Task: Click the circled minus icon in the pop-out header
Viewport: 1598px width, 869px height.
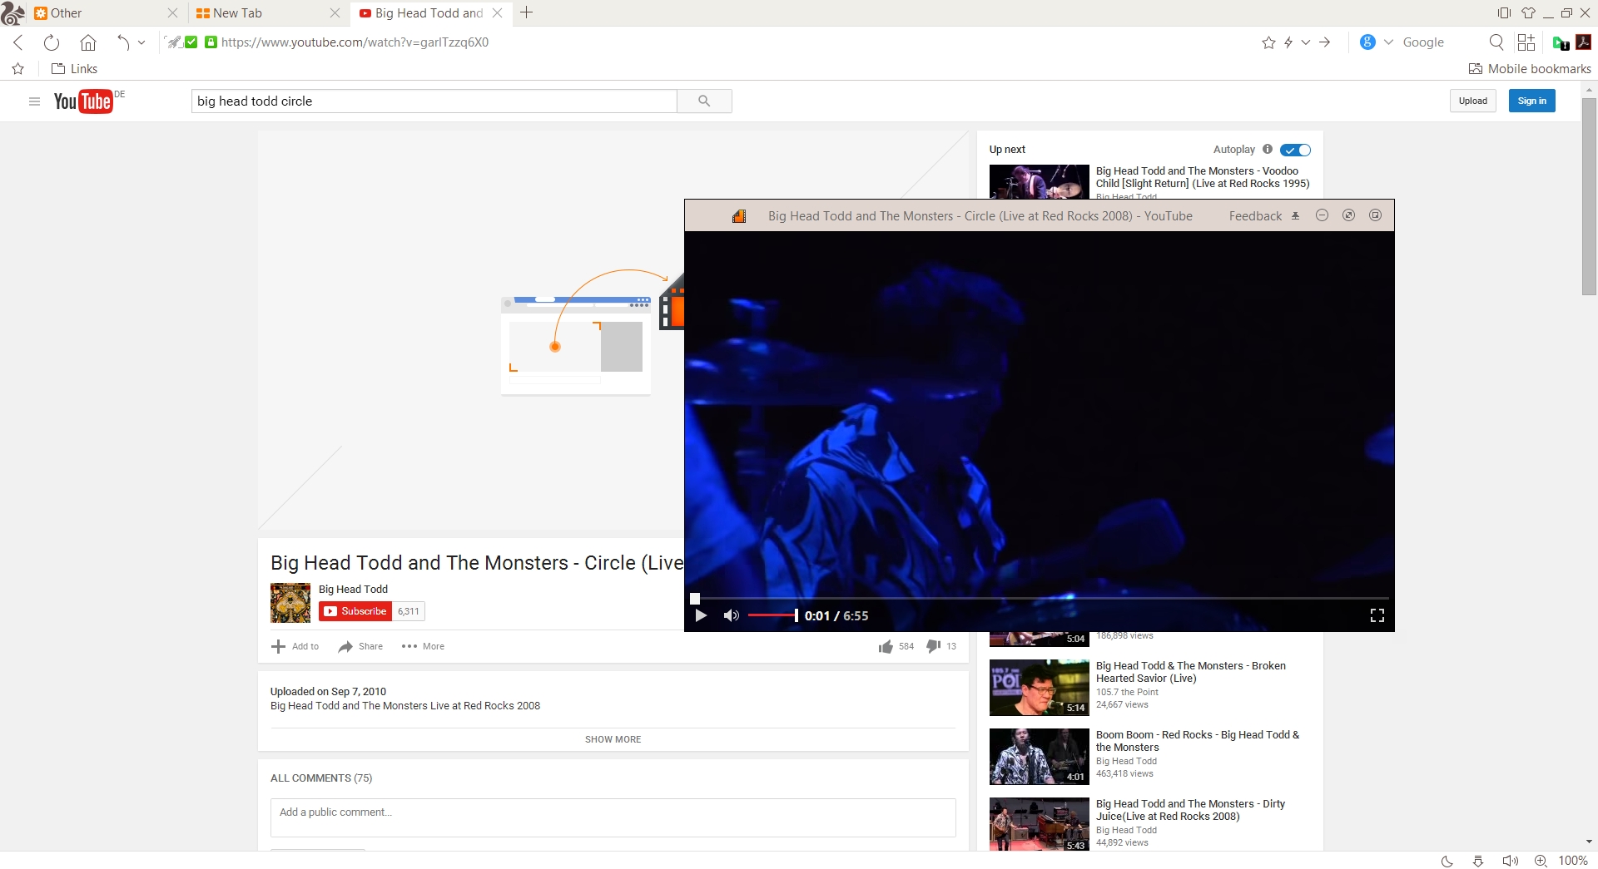Action: [1322, 215]
